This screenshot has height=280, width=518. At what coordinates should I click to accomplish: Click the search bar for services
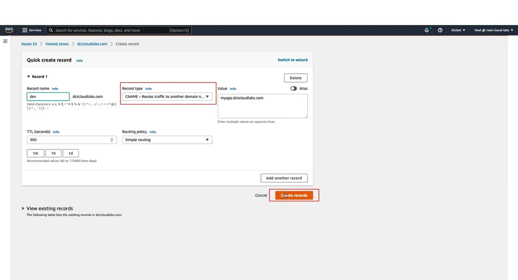click(118, 30)
